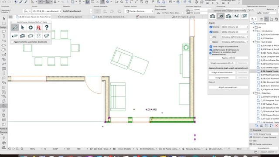Switch to B_03 ArchiFrame Elements tab
The height and width of the screenshot is (157, 279).
pyautogui.click(x=109, y=17)
